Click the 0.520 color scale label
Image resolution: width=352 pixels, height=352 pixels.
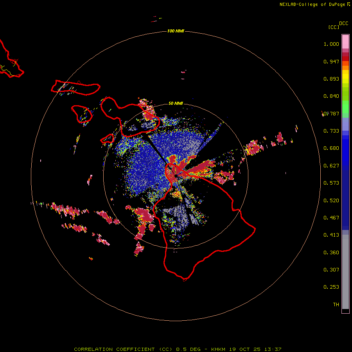coord(331,201)
